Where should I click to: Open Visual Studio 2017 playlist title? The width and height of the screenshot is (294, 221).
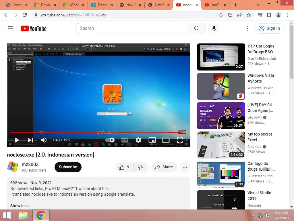point(259,196)
